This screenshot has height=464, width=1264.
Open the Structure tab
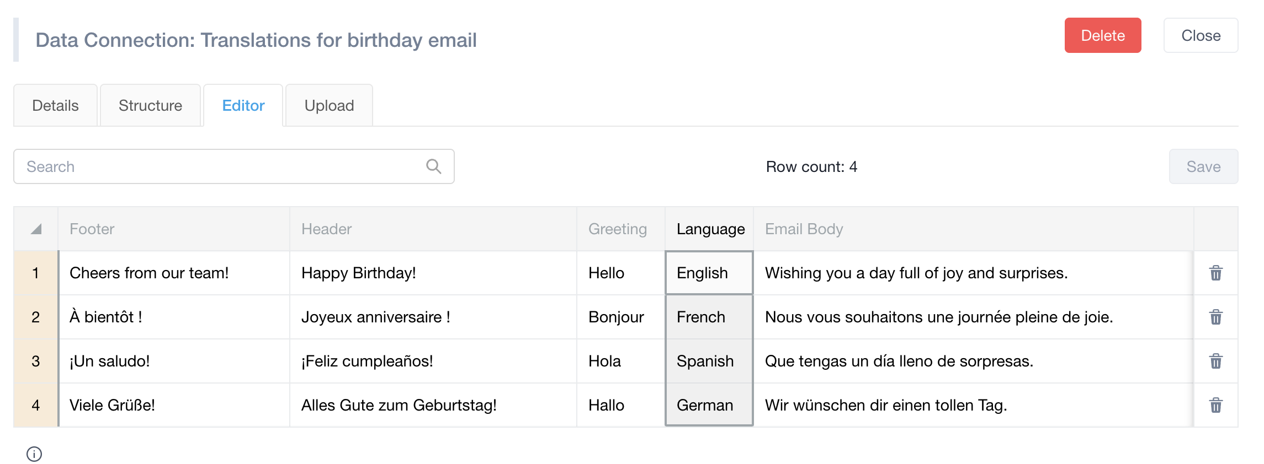(x=150, y=105)
